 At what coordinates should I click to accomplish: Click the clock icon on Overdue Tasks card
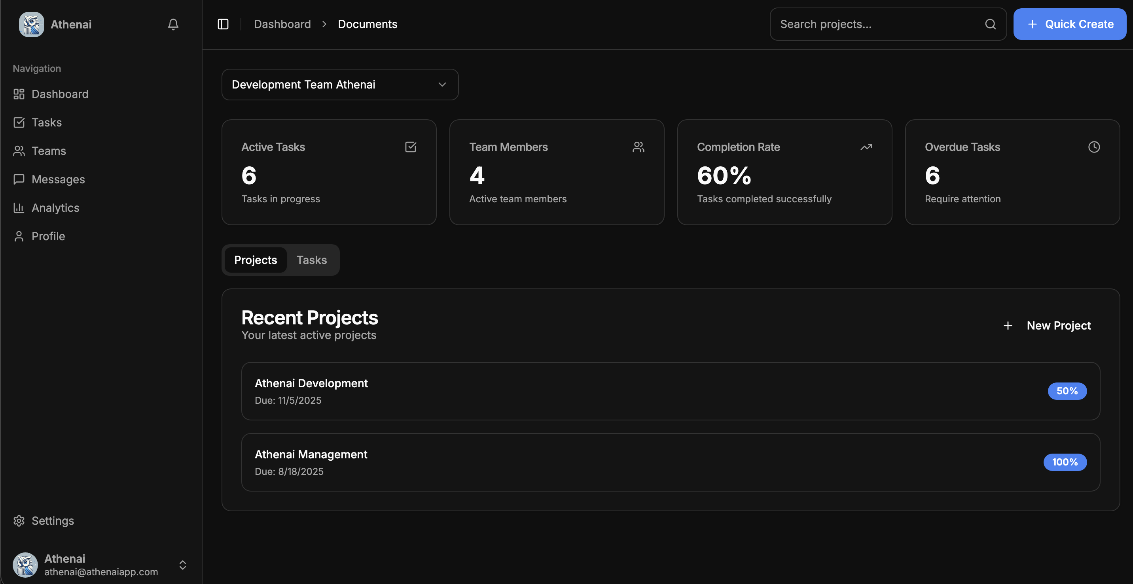1094,147
